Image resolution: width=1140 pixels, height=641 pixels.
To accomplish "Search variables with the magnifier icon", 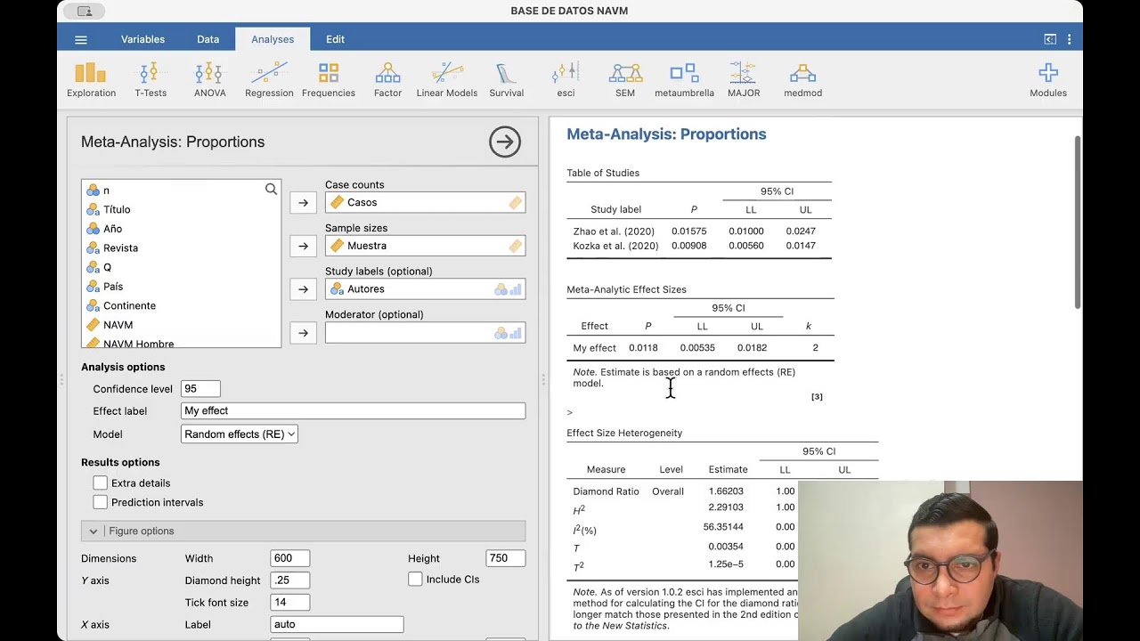I will (x=271, y=189).
